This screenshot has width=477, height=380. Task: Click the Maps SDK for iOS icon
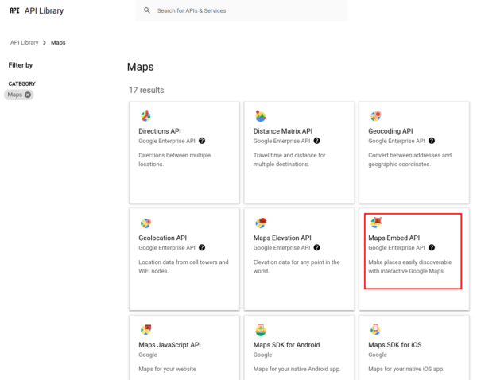click(375, 330)
